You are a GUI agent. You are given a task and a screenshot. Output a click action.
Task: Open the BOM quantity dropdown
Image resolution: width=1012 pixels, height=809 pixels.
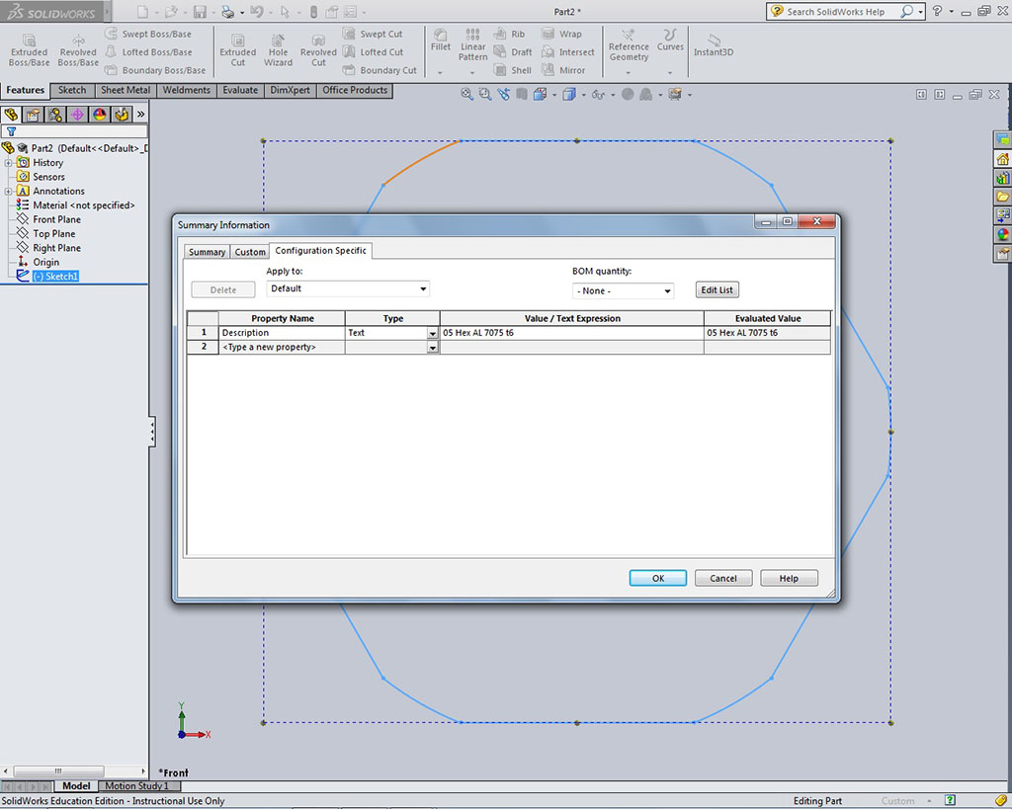tap(623, 290)
